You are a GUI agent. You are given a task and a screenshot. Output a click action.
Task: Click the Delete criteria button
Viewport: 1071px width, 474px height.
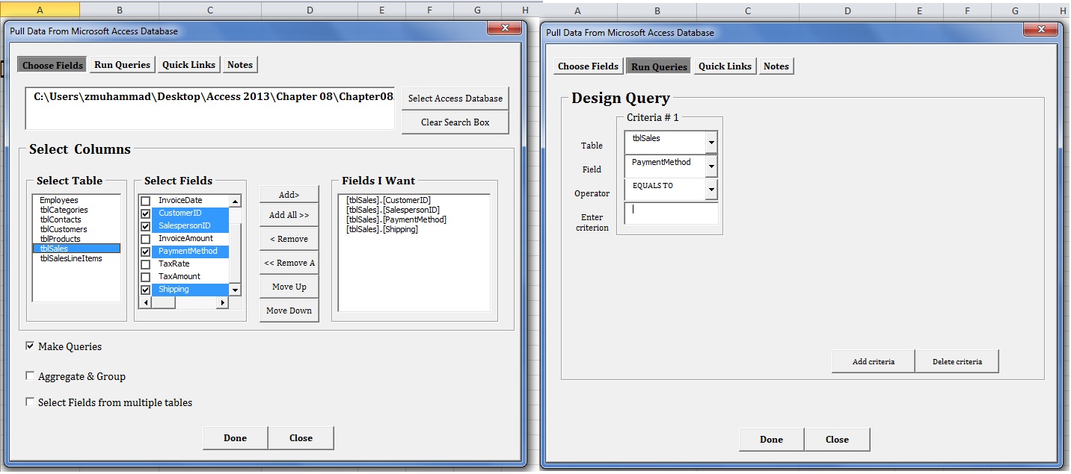click(x=957, y=362)
